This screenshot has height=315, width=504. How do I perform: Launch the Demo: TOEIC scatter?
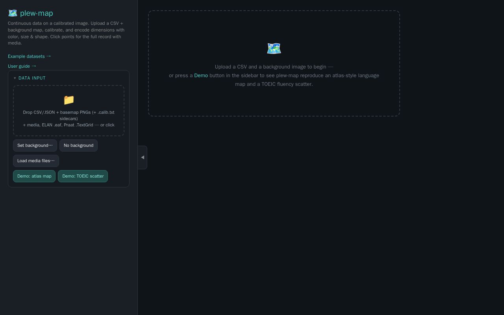[x=83, y=176]
